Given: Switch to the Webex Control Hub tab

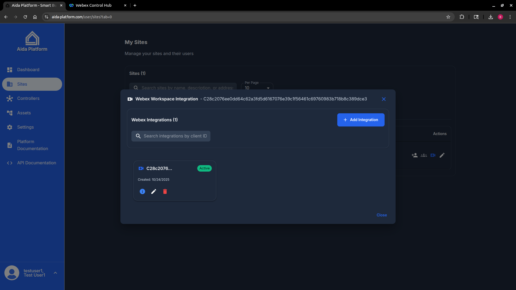Looking at the screenshot, I should [x=93, y=5].
